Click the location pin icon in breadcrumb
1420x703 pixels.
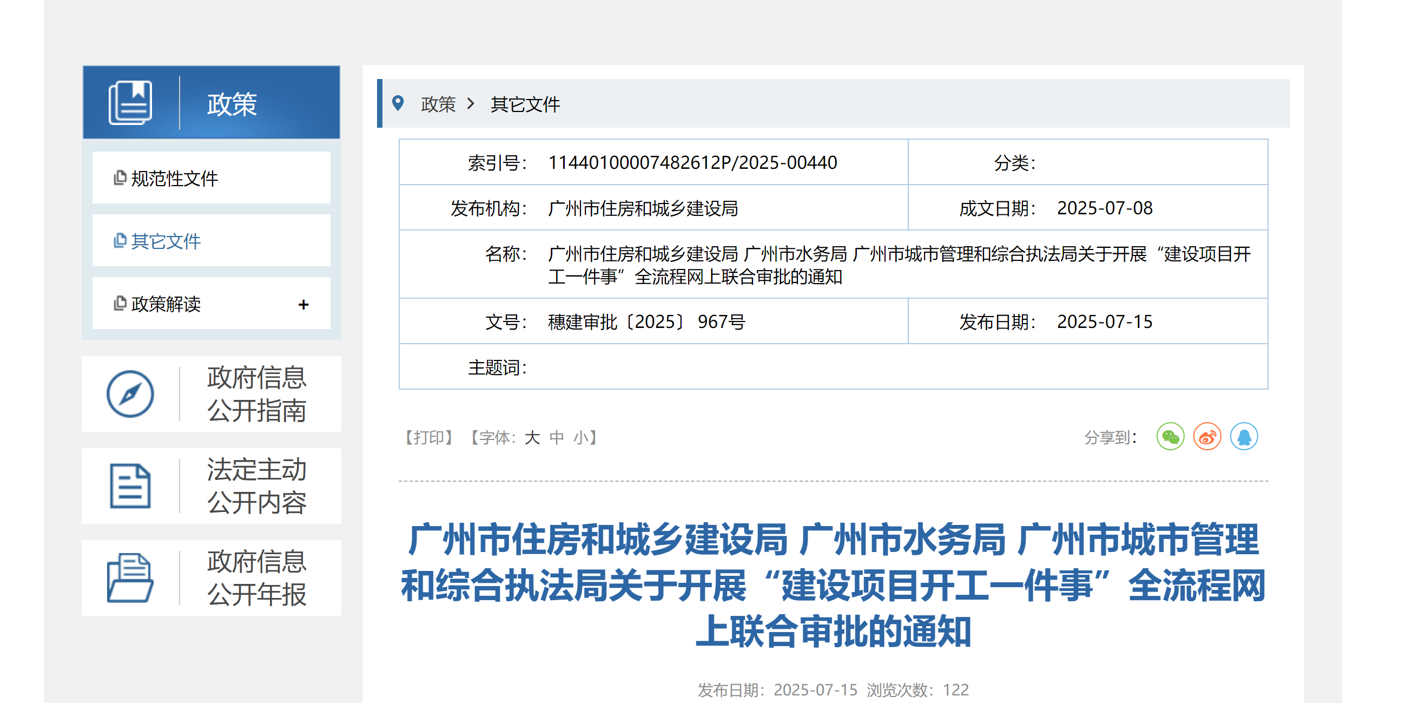pyautogui.click(x=398, y=103)
